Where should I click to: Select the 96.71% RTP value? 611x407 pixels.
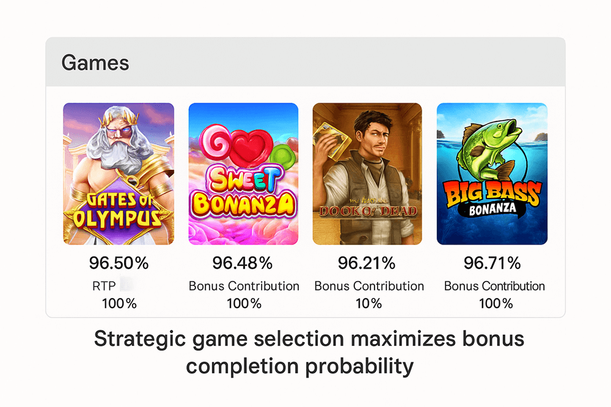[x=492, y=263]
